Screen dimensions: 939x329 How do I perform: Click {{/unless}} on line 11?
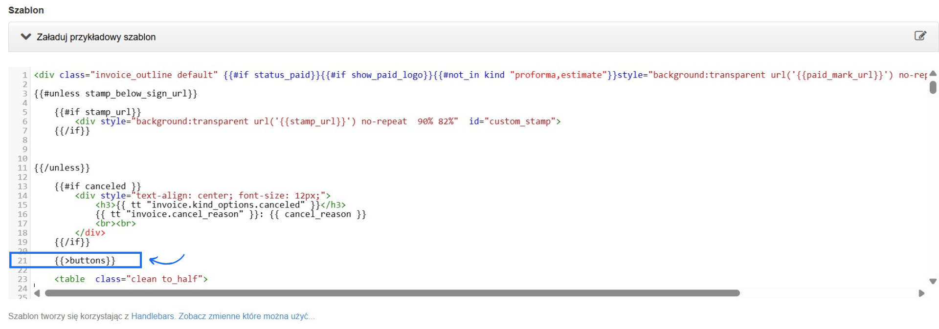pyautogui.click(x=62, y=168)
